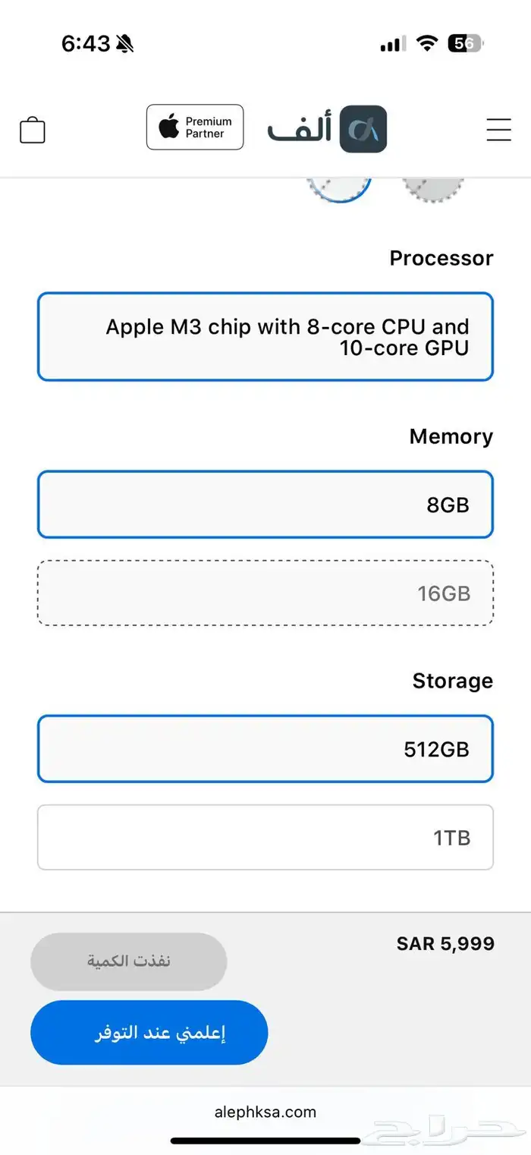The image size is (531, 1155).
Task: Tap the alephksa.com address bar
Action: 265,1113
